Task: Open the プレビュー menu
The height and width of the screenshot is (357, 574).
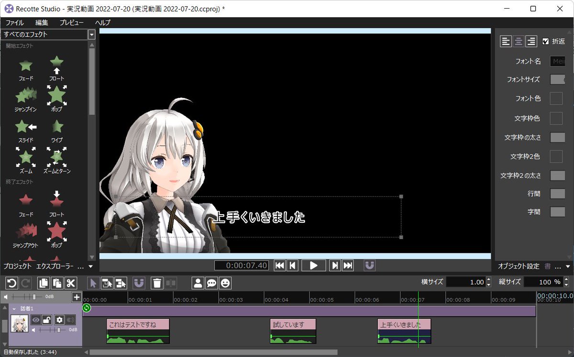Action: point(72,22)
